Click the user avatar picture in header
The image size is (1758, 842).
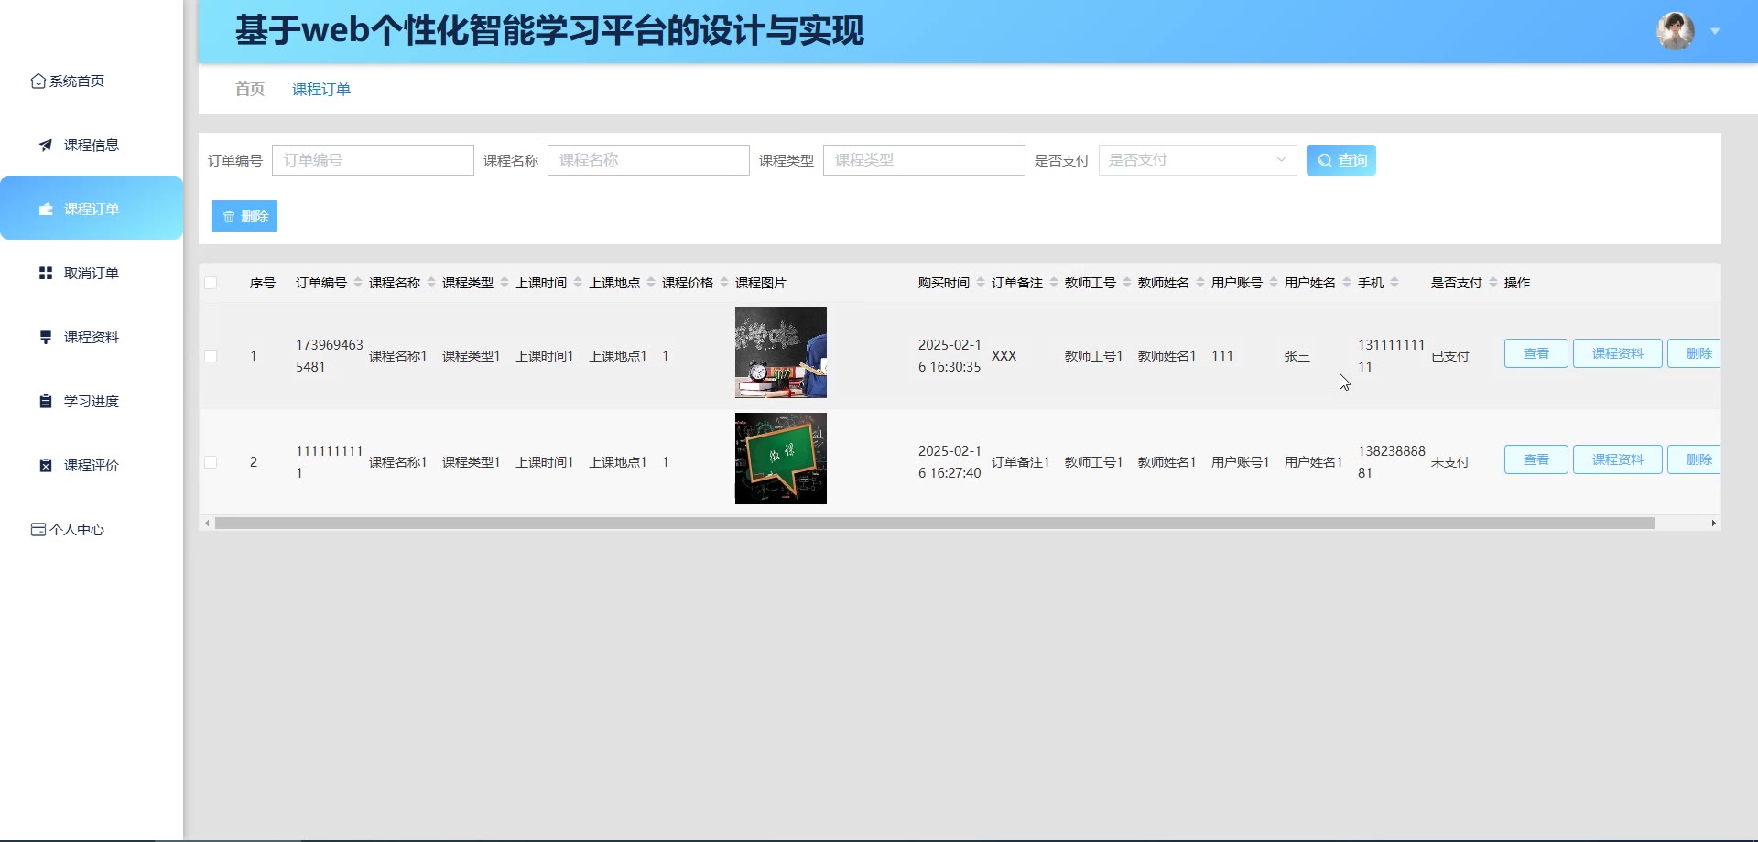(1675, 31)
